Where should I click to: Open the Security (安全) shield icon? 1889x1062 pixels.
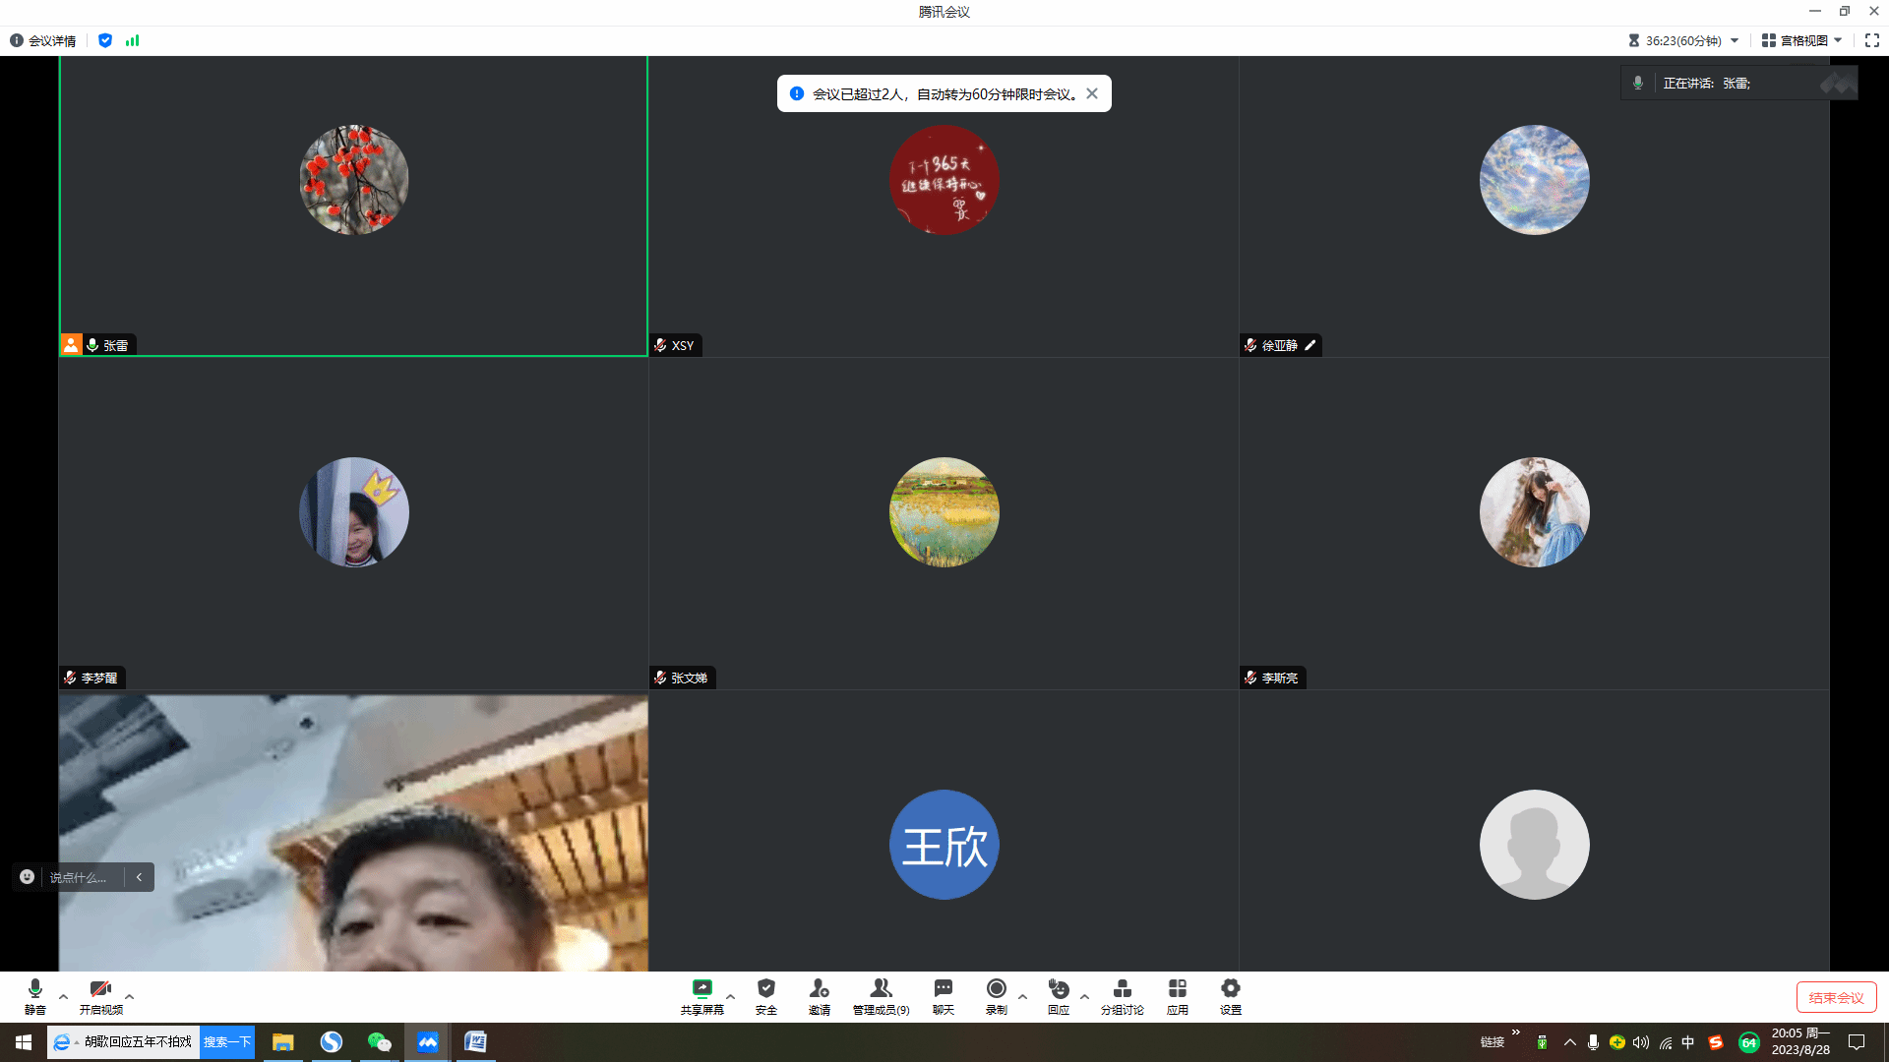point(766,989)
